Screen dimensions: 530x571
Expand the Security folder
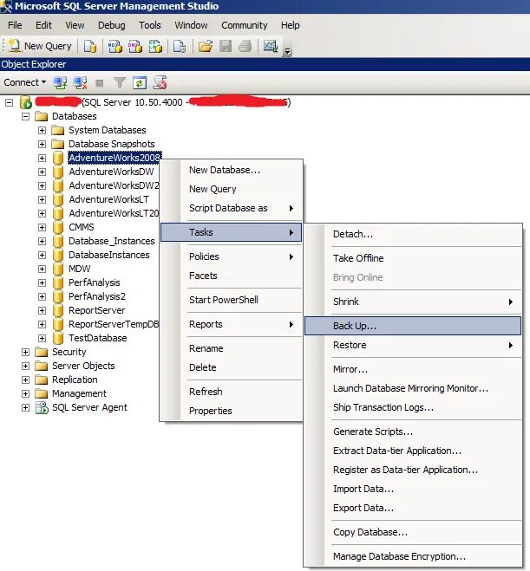pyautogui.click(x=25, y=352)
